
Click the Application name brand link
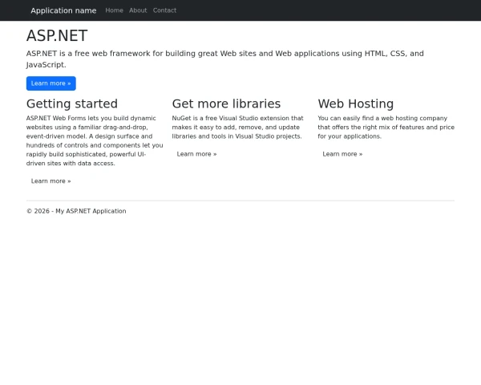(x=63, y=10)
